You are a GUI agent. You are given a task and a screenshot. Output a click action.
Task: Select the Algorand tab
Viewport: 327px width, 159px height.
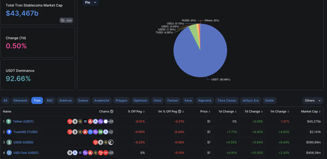click(205, 100)
